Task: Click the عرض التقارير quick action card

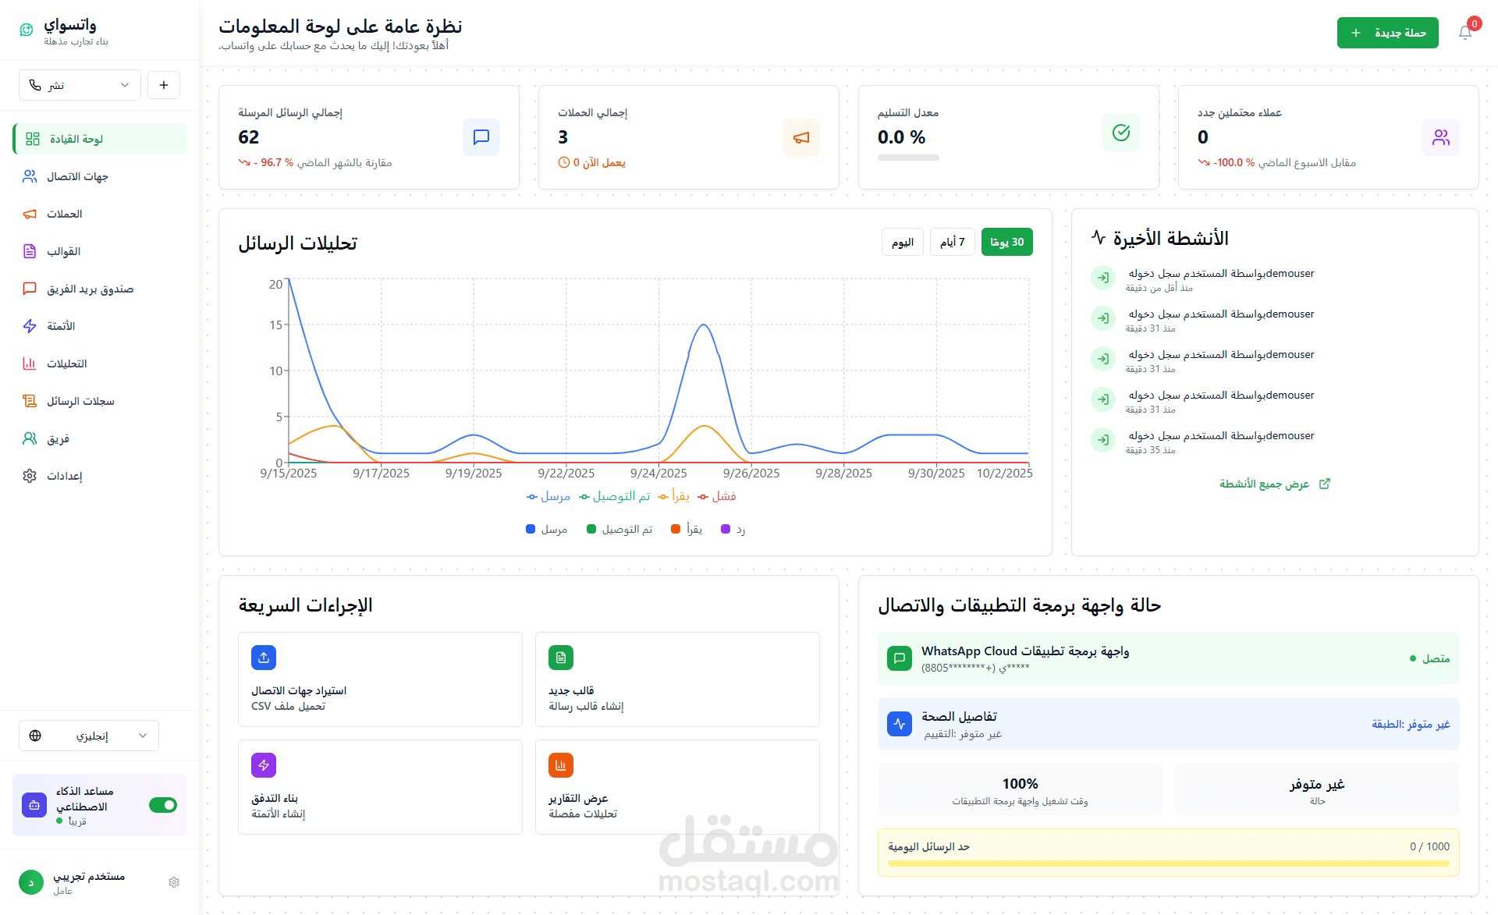Action: (677, 787)
